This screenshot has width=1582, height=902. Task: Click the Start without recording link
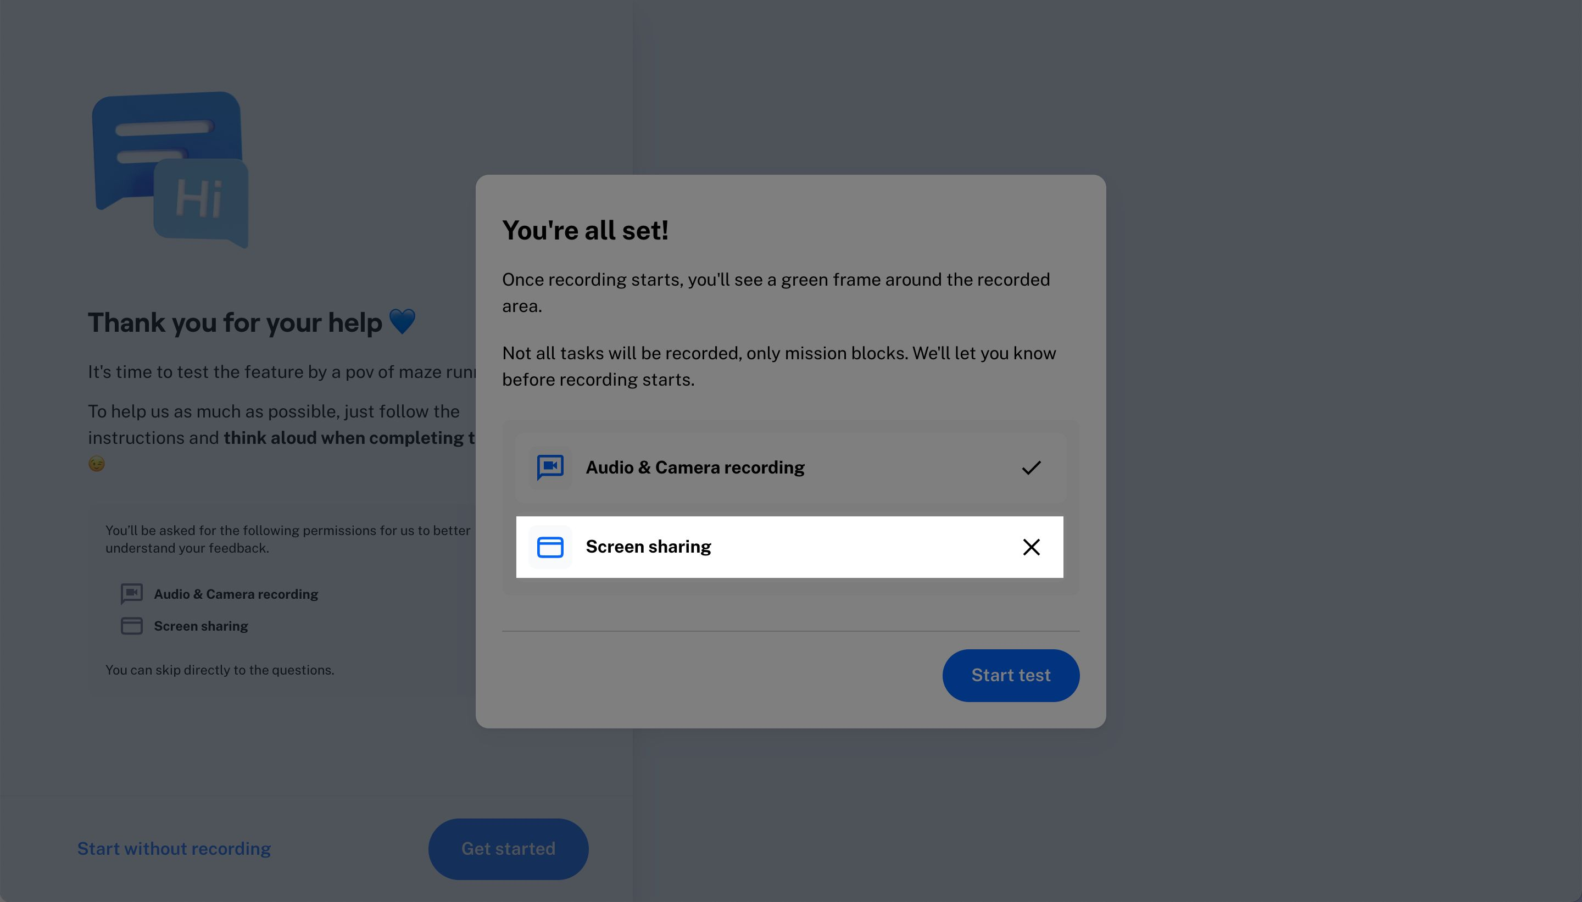[174, 848]
